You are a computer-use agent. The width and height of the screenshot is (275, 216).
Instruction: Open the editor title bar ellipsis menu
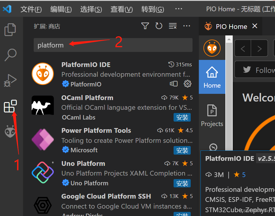pyautogui.click(x=178, y=9)
